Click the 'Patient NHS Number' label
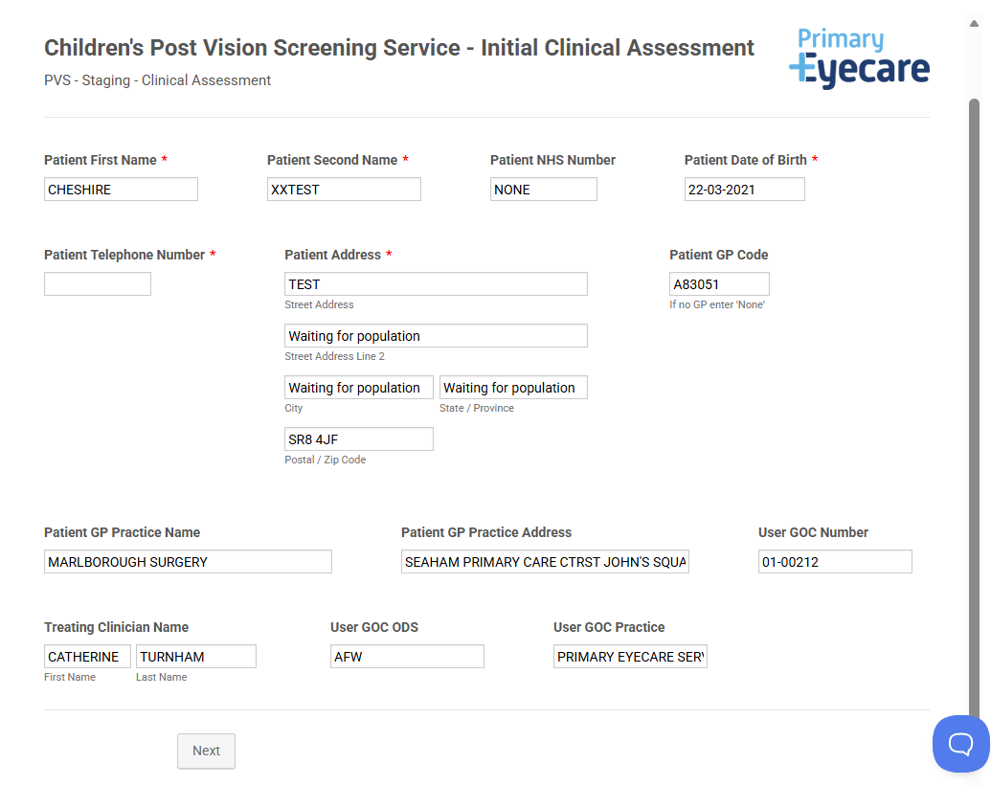 (x=552, y=160)
